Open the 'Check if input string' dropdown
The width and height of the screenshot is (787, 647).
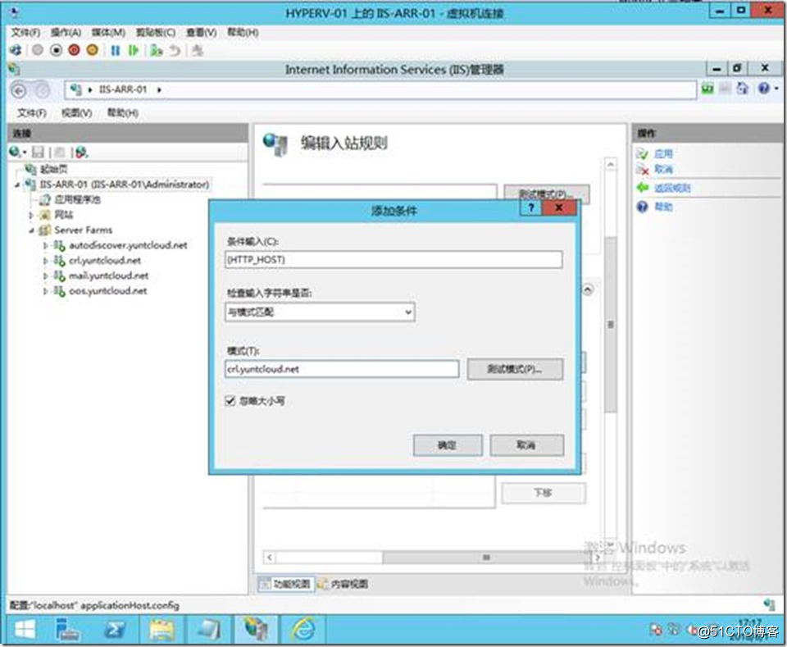[320, 312]
